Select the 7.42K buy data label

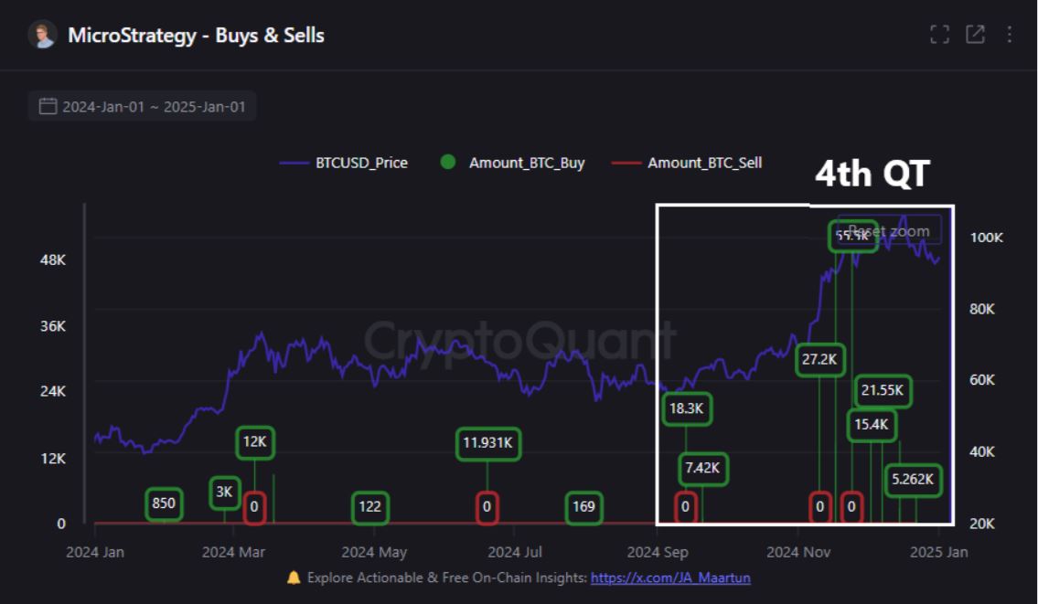[702, 469]
